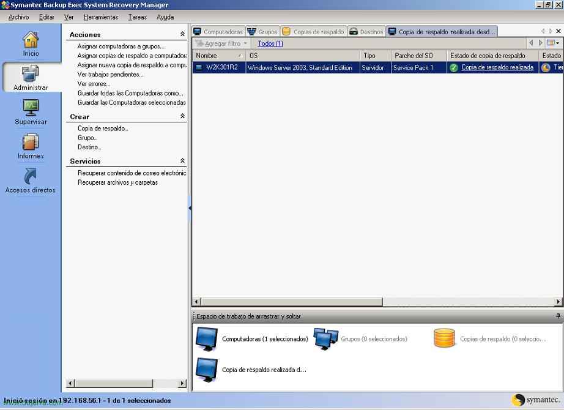Select Copias de respaldo workspace database icon
Screen dimensions: 564x410
(444, 338)
